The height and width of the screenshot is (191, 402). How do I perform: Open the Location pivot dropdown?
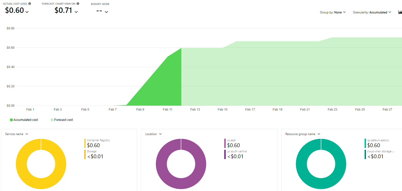(153, 134)
